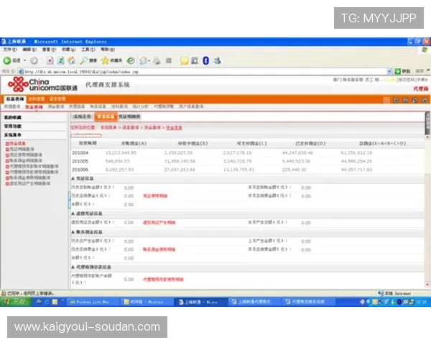Click the Favorites star icon in toolbar

(x=105, y=60)
